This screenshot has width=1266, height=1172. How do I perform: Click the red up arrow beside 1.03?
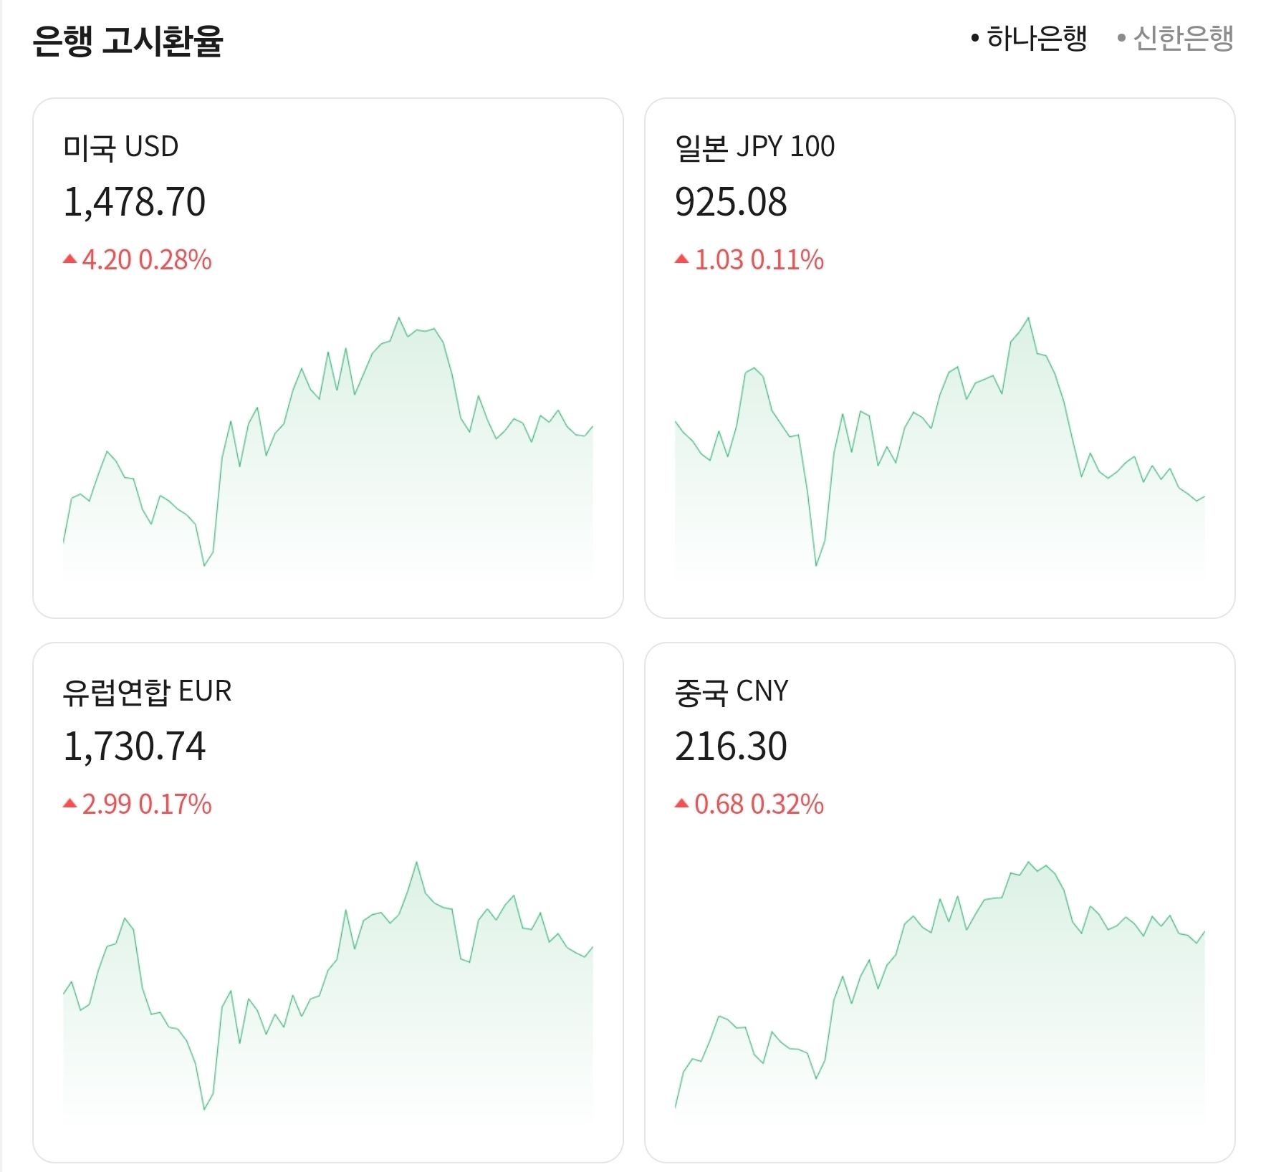coord(681,259)
